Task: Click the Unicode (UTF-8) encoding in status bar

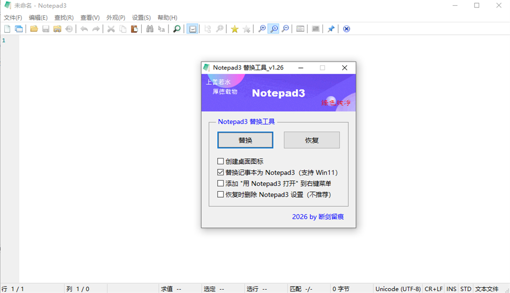Action: pos(397,289)
